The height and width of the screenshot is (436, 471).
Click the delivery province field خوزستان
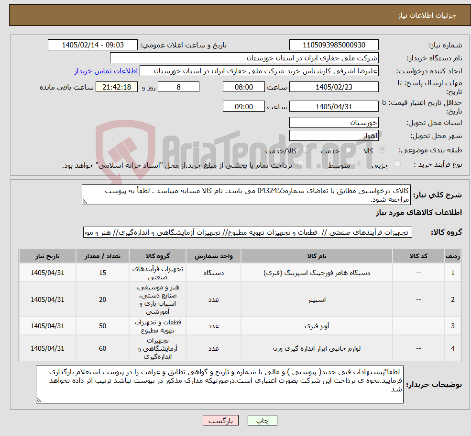tap(334, 123)
